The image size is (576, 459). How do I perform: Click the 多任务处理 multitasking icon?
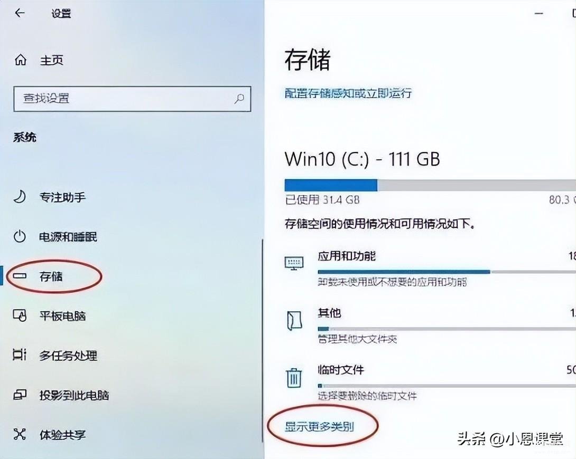(x=20, y=355)
